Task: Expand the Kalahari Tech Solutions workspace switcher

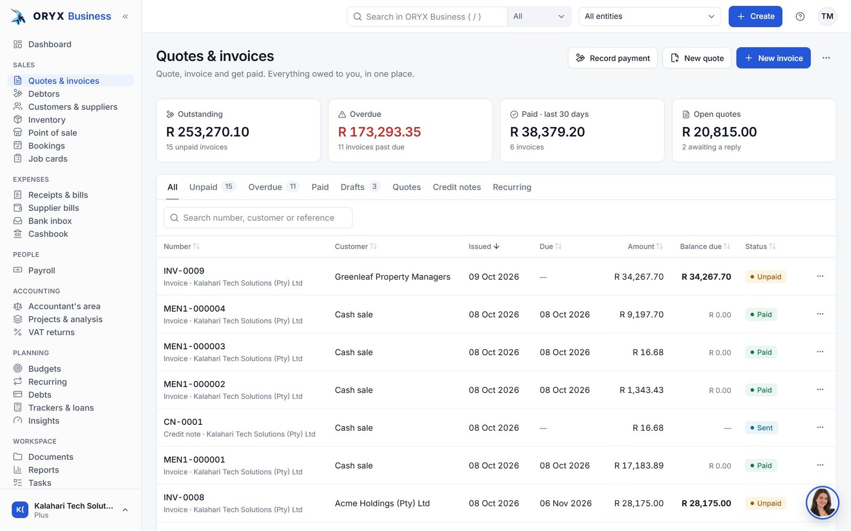Action: pyautogui.click(x=71, y=510)
